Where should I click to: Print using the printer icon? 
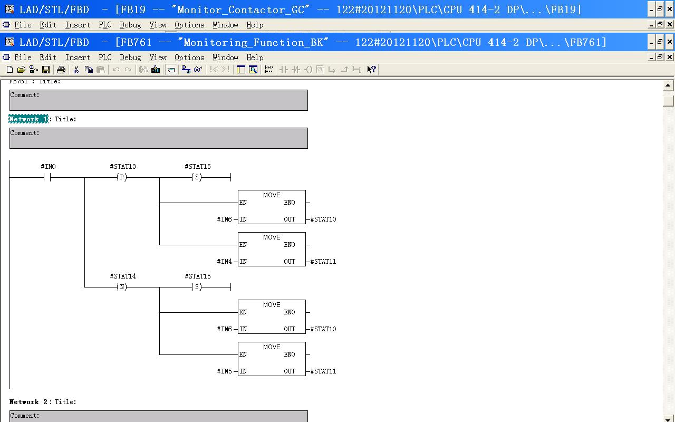61,70
